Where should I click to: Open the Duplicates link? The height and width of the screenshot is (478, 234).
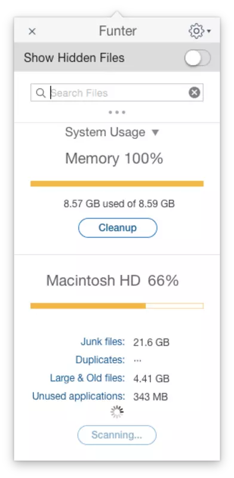[100, 360]
